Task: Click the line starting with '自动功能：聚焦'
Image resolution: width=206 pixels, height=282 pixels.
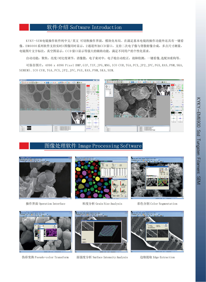Action: coord(104,58)
